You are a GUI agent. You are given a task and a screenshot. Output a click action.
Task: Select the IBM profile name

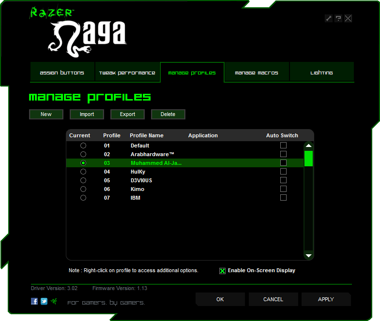[135, 198]
